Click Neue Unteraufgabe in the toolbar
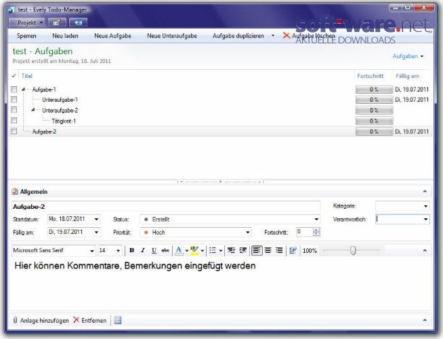This screenshot has width=443, height=339. 172,36
